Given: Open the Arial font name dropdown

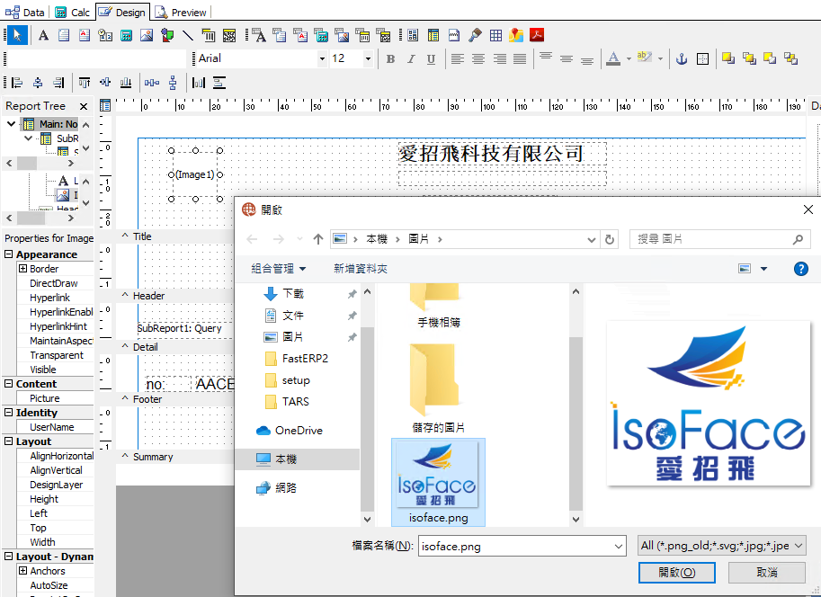Looking at the screenshot, I should pos(322,58).
